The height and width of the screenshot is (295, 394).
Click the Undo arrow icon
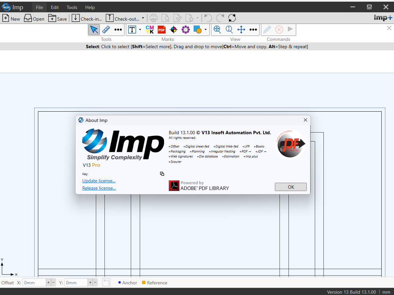coord(208,18)
